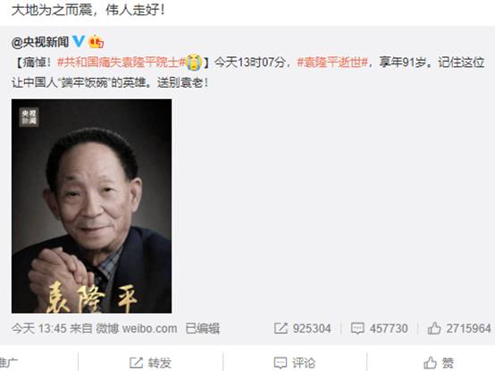Click the blue verified V badge
Screen dimensions: 495x371
coord(79,41)
